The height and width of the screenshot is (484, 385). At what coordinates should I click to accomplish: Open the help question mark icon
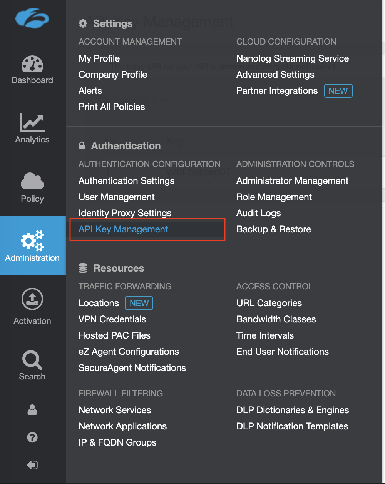click(x=32, y=437)
